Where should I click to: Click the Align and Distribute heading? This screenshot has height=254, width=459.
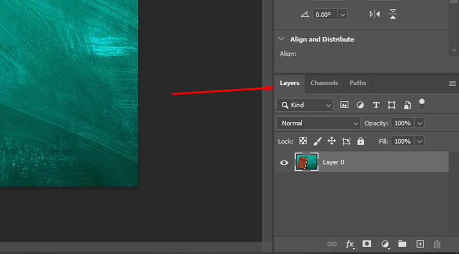[322, 39]
